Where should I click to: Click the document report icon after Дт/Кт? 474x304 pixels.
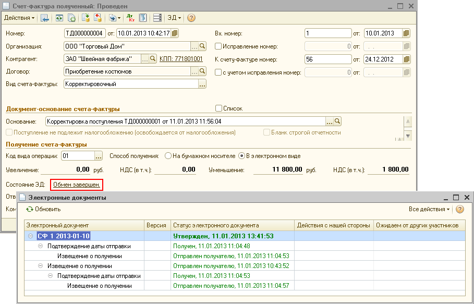(142, 18)
